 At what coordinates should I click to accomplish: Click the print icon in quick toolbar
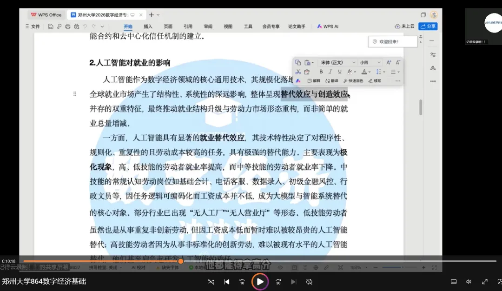[67, 26]
